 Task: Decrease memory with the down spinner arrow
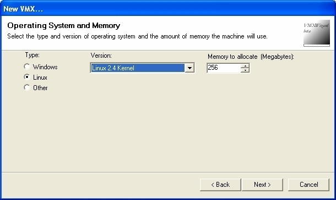(245, 70)
